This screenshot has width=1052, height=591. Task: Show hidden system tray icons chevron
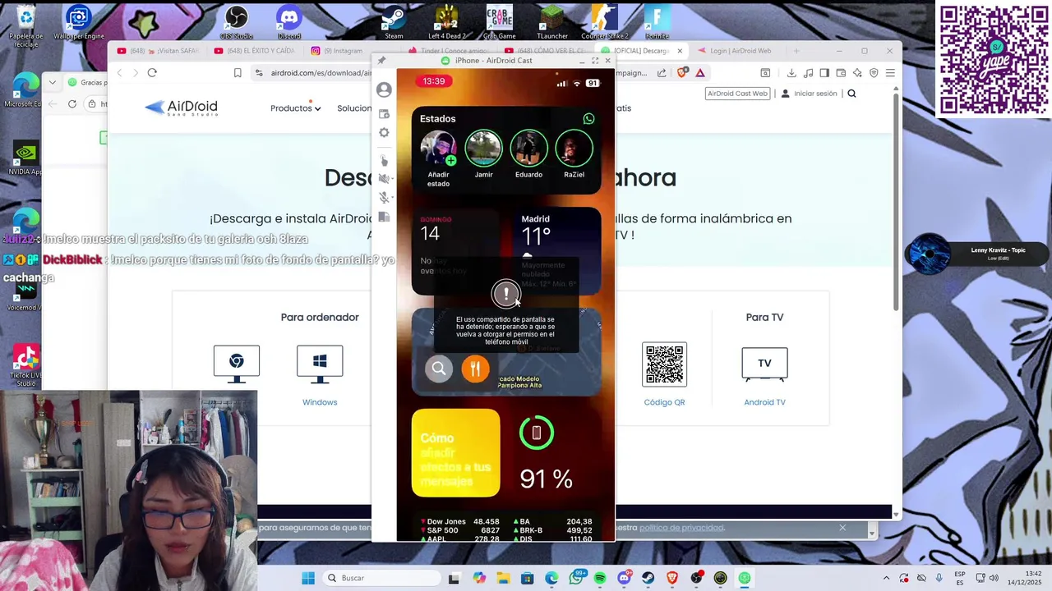[886, 578]
